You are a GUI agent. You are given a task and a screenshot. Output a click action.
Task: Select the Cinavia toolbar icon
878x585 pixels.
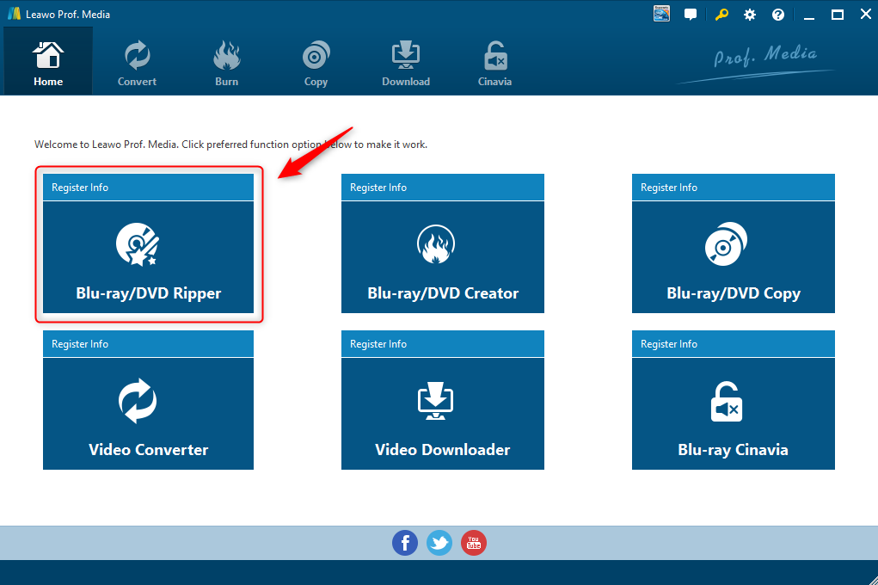(494, 64)
